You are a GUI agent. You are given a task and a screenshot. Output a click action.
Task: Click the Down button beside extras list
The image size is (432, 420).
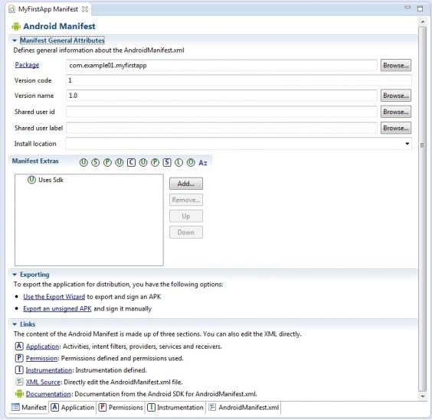(x=186, y=233)
